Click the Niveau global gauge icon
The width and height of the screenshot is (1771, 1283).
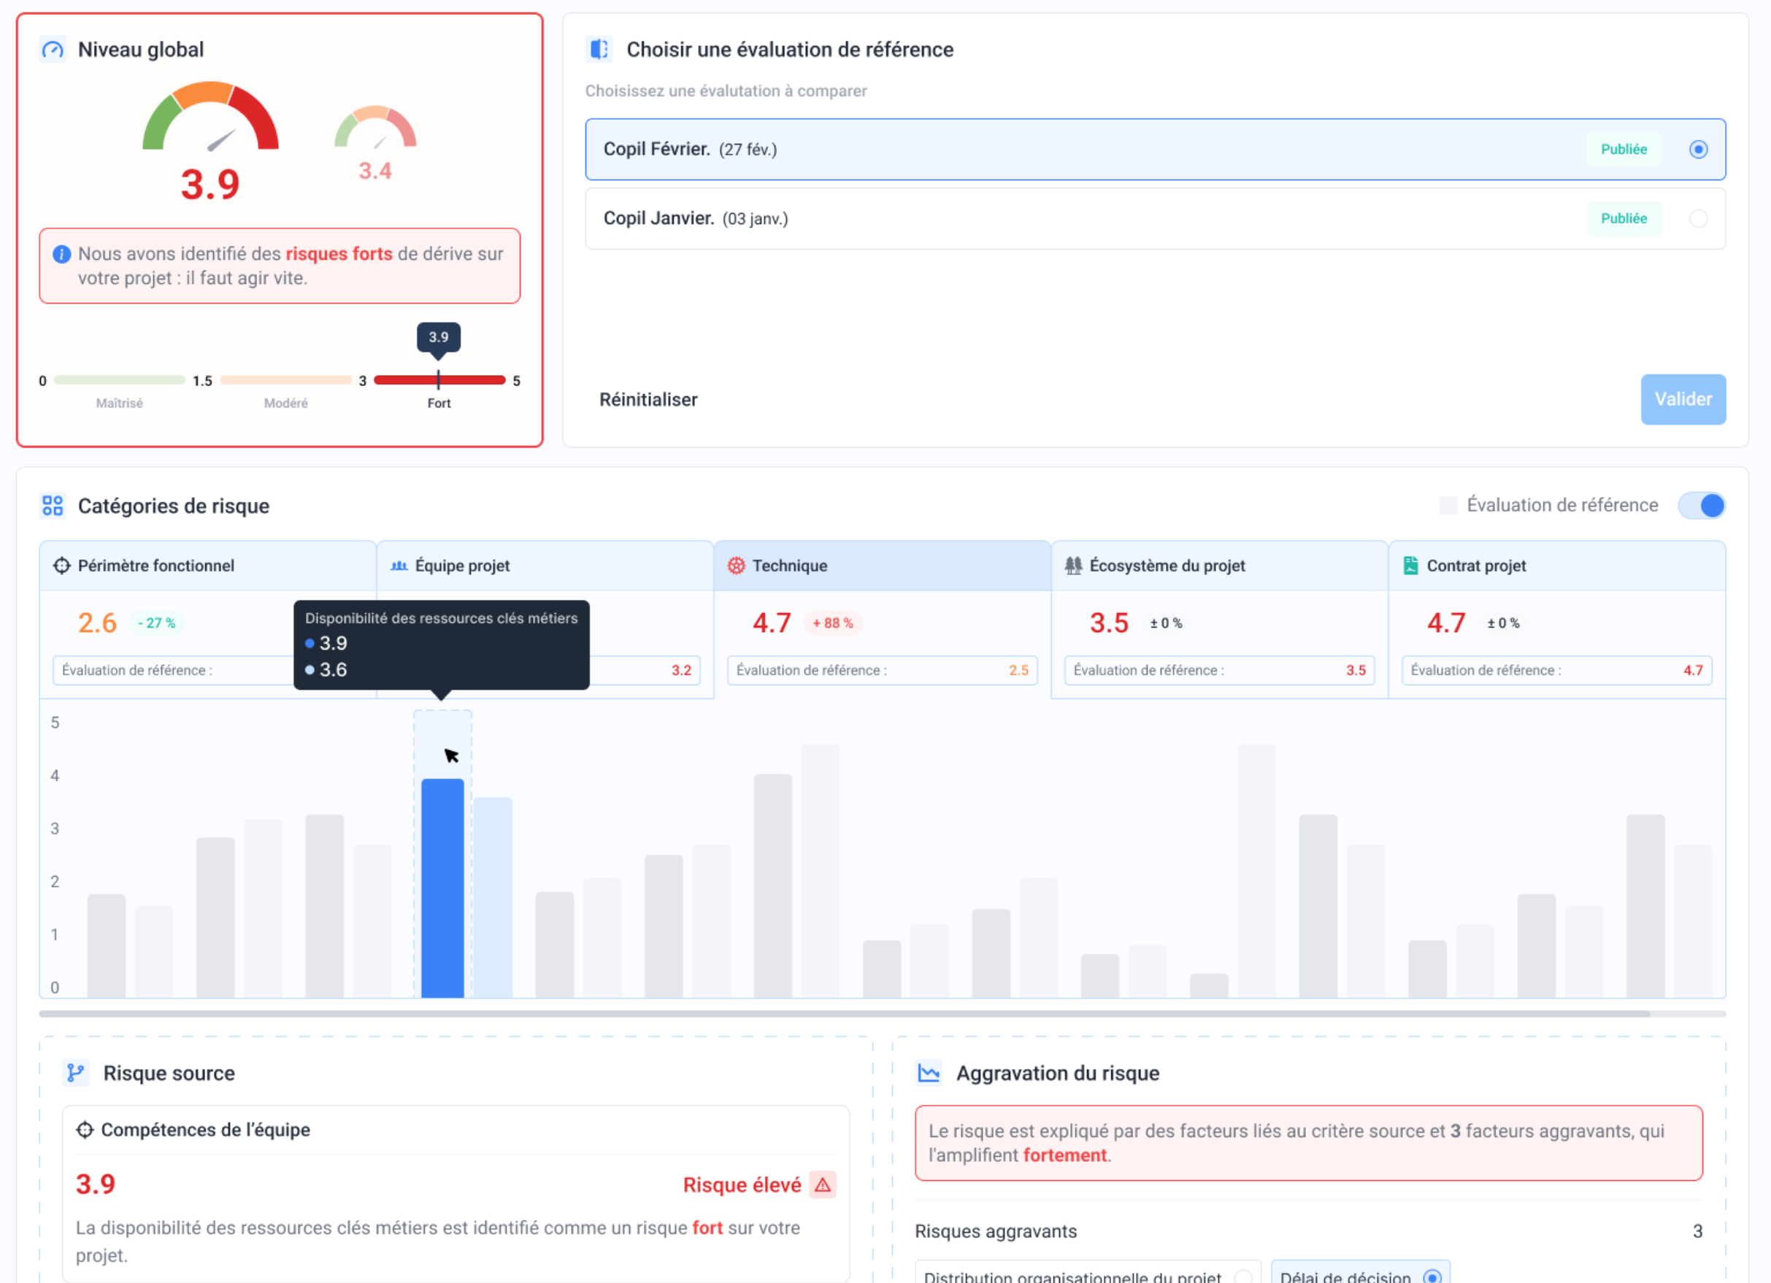click(x=53, y=50)
